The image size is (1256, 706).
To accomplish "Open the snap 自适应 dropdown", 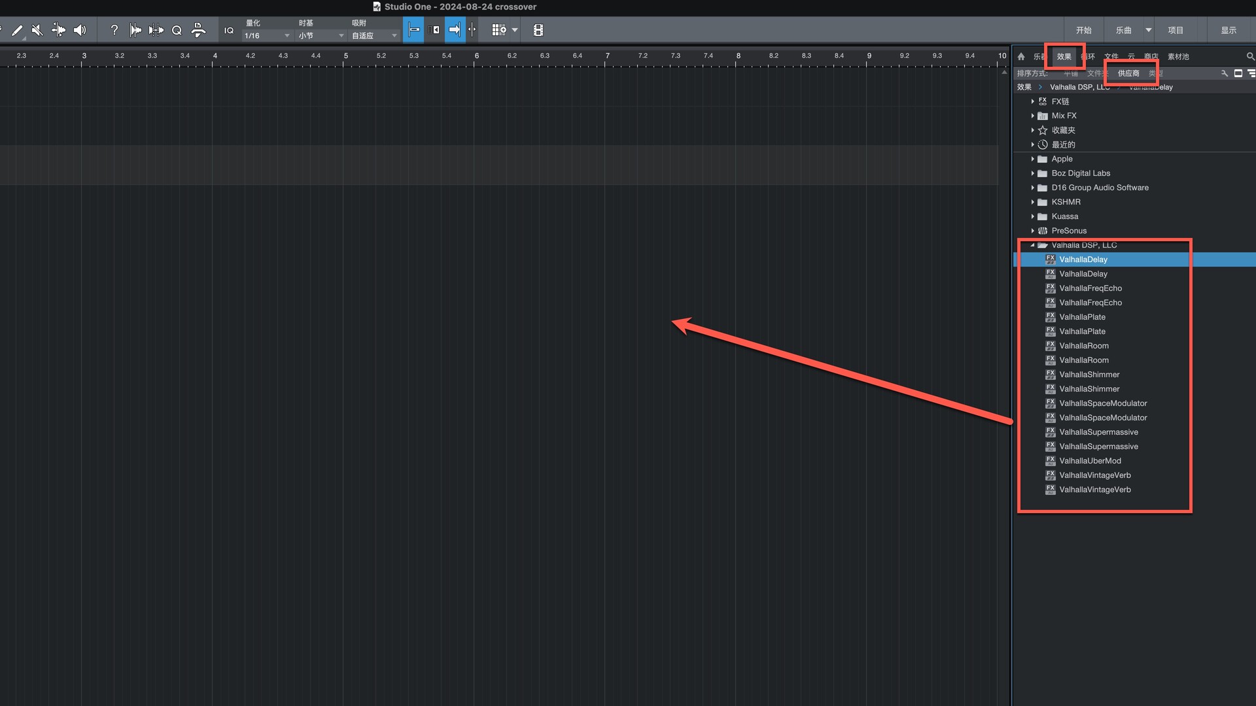I will pos(374,36).
